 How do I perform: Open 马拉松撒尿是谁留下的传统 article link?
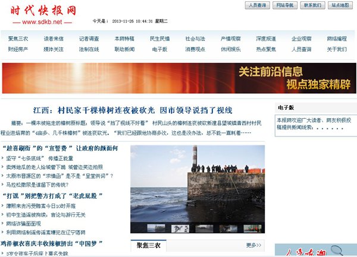point(37,185)
